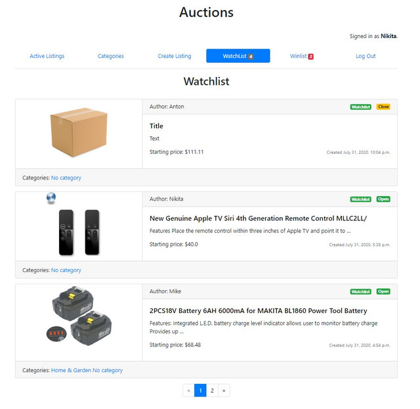Open the Winlist tab
The width and height of the screenshot is (420, 409).
click(302, 56)
